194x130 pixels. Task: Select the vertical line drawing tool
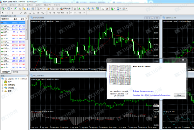click(12, 13)
